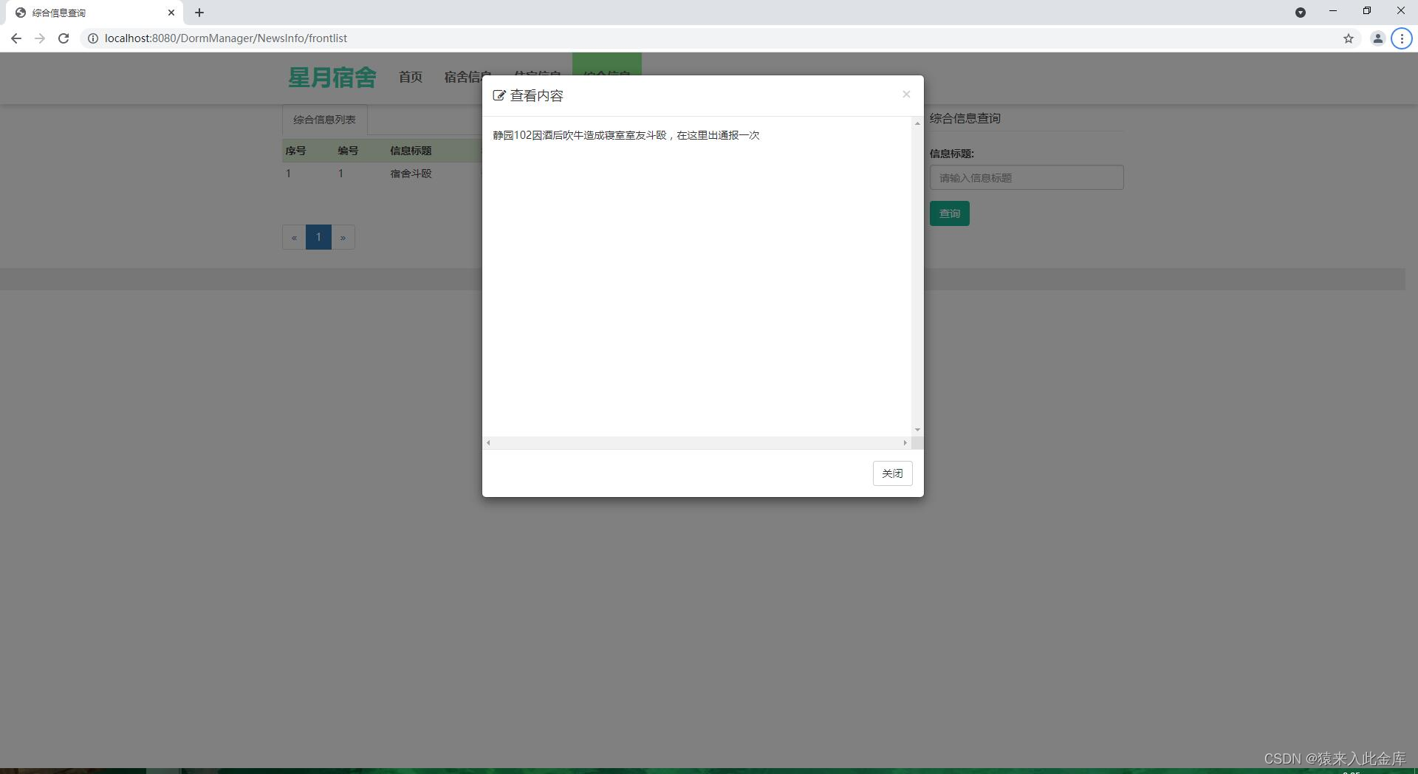Open the 首页 navigation item
The width and height of the screenshot is (1418, 774).
point(411,77)
